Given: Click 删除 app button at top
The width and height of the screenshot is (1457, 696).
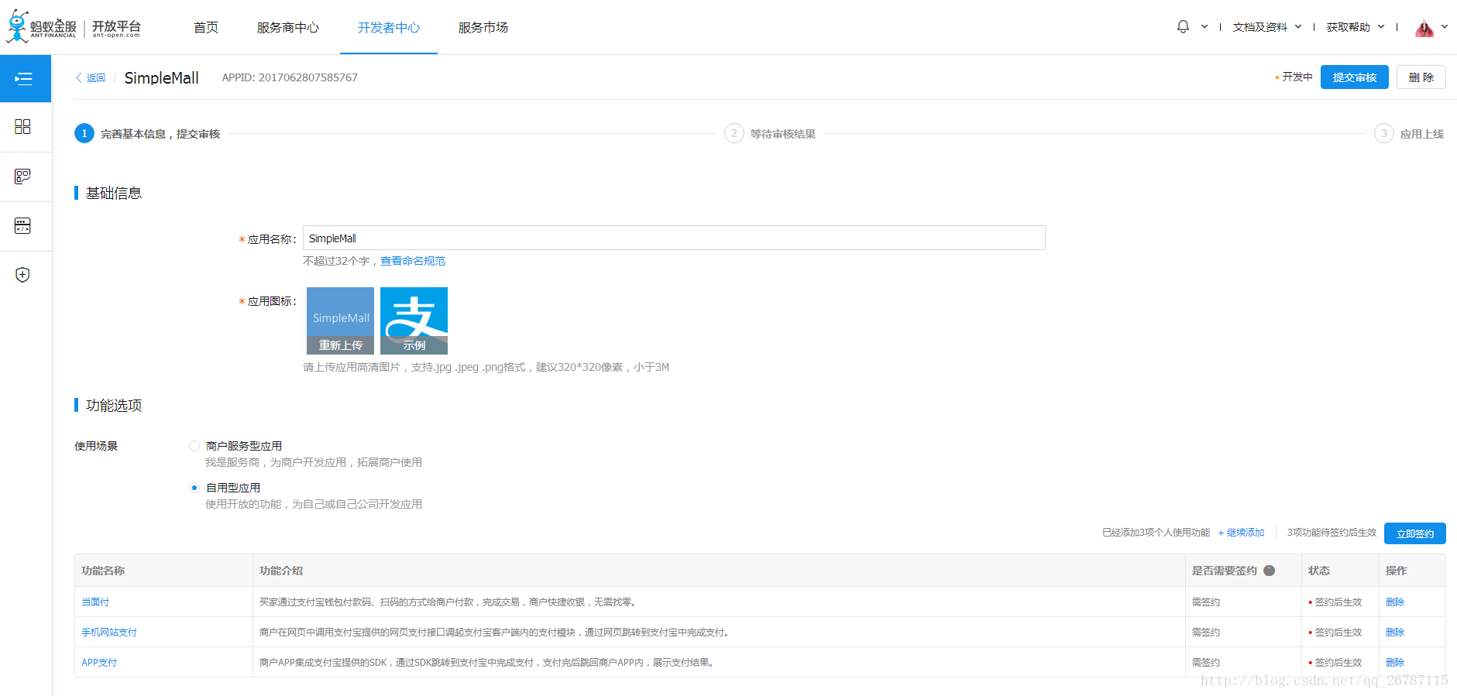Looking at the screenshot, I should click(x=1421, y=77).
